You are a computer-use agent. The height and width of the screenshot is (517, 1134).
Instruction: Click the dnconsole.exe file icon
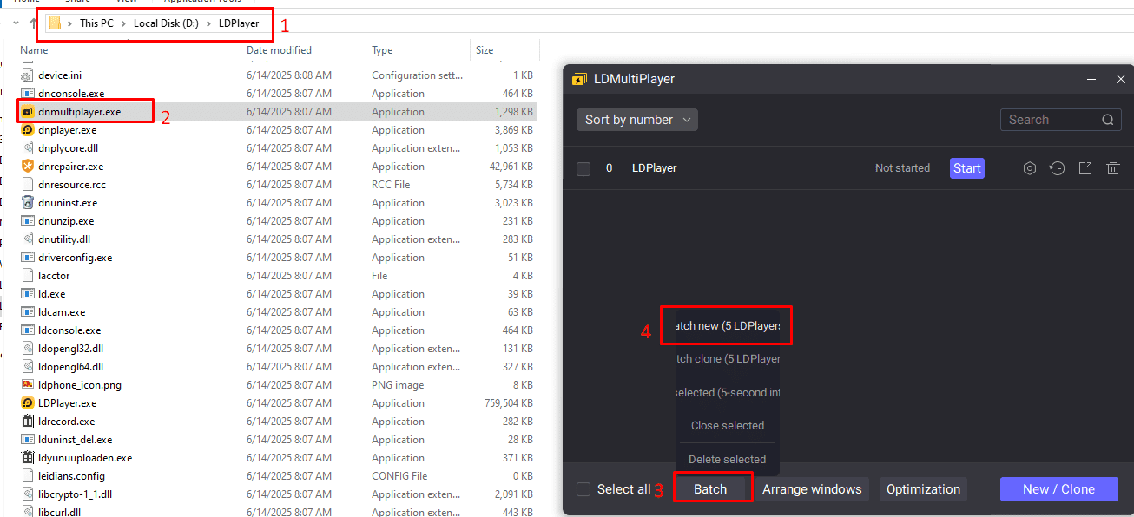click(28, 94)
